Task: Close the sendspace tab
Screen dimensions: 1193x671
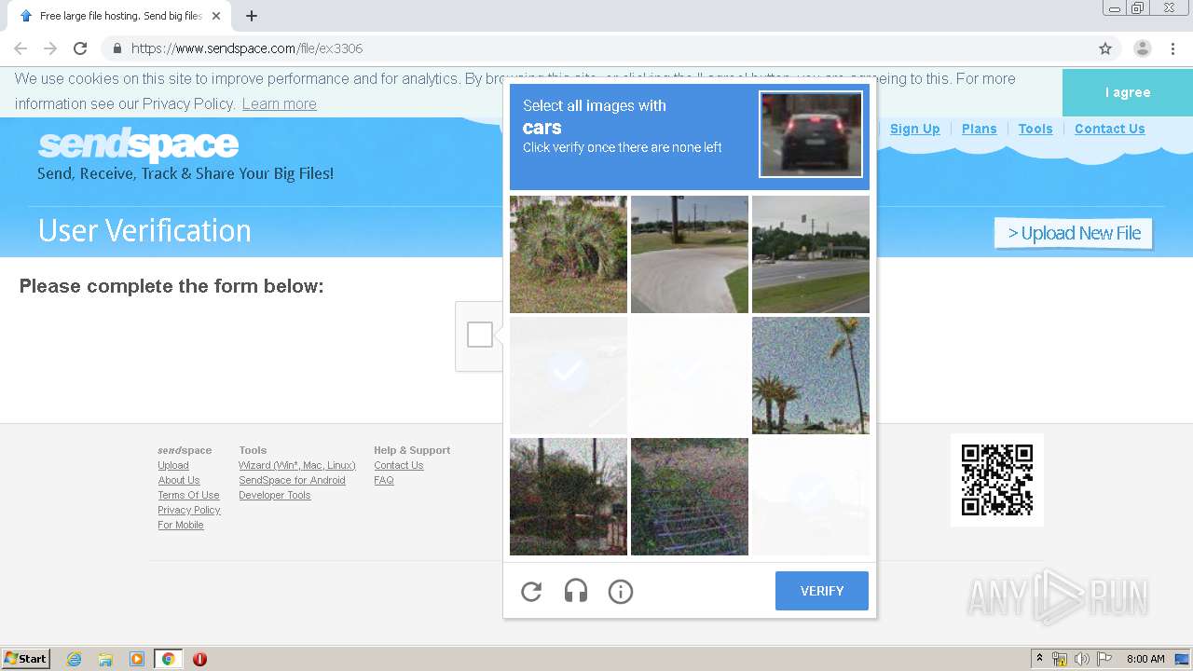Action: click(x=216, y=16)
